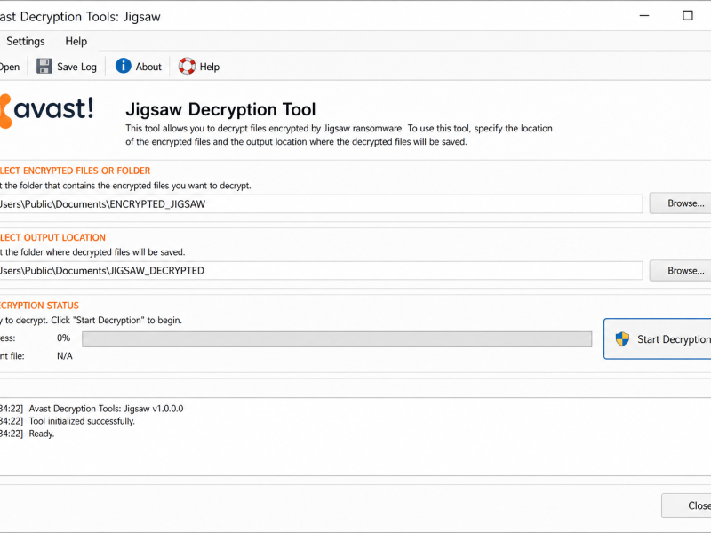Click the shield icon on Start Decryption
Image resolution: width=711 pixels, height=533 pixels.
click(x=622, y=339)
